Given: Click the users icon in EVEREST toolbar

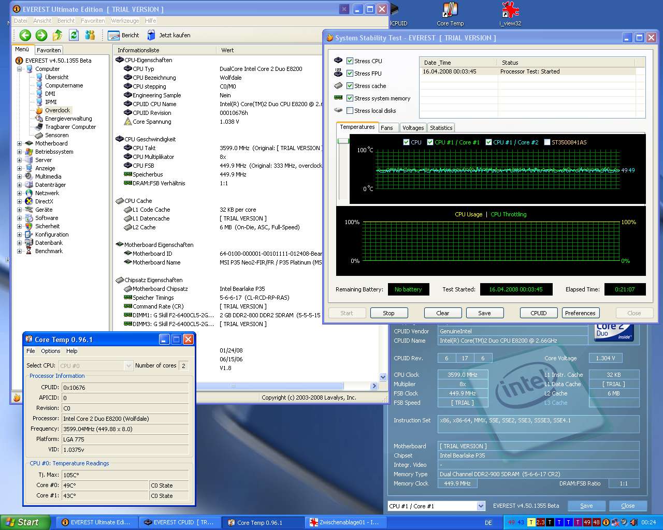Looking at the screenshot, I should (90, 35).
